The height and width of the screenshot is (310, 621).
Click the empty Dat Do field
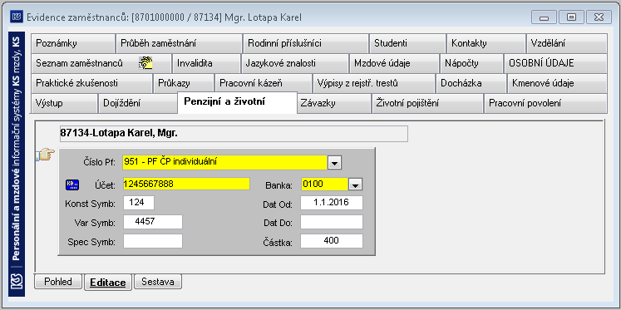(332, 222)
